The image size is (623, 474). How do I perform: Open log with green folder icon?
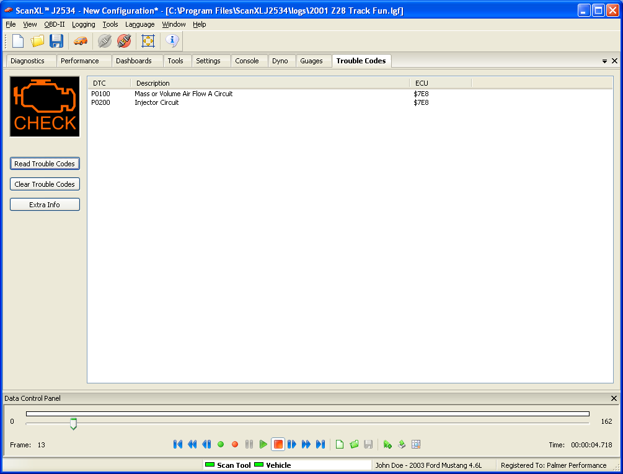[x=354, y=444]
